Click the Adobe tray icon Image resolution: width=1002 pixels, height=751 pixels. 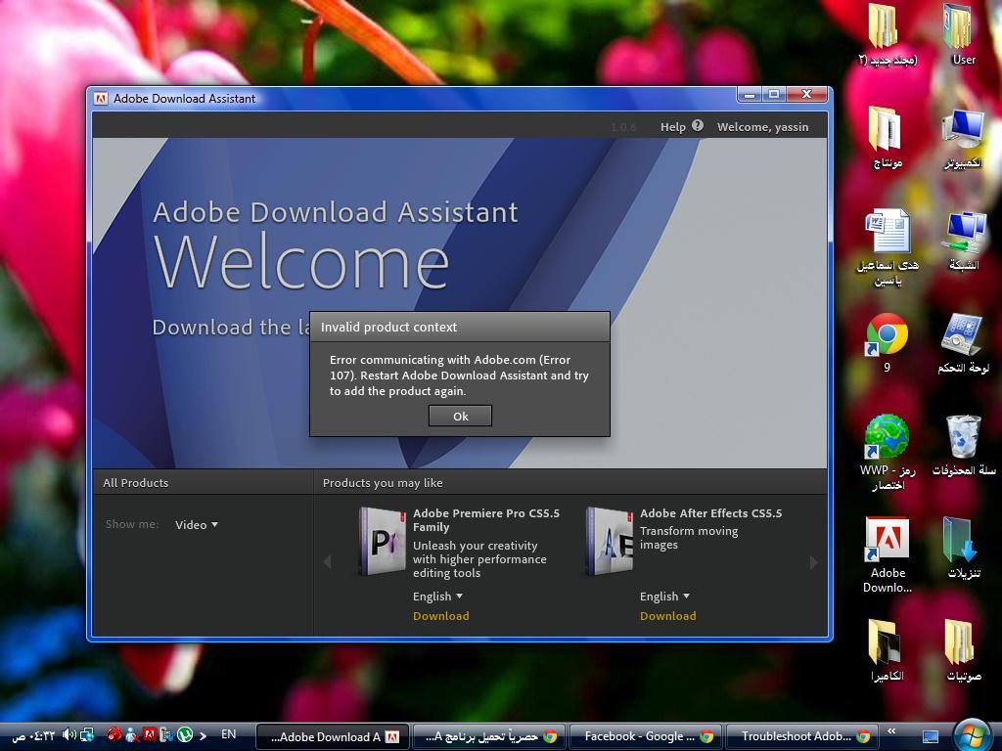pos(150,735)
